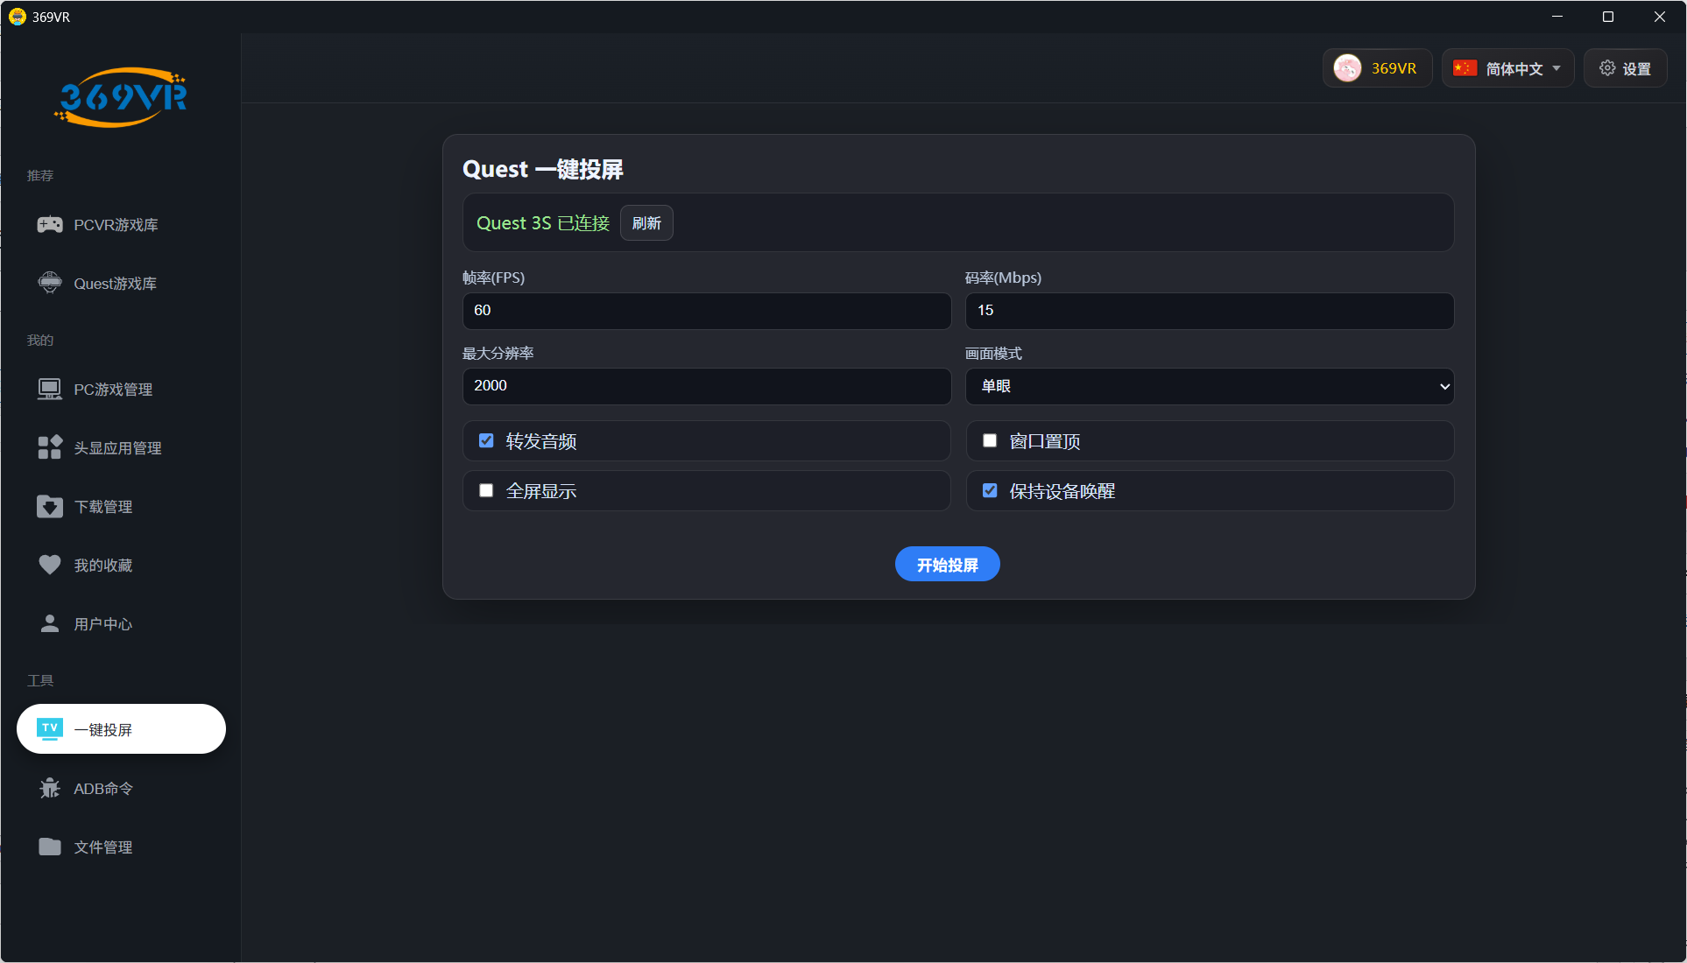The width and height of the screenshot is (1687, 963).
Task: Disable the 转发音频 checkbox
Action: point(485,440)
